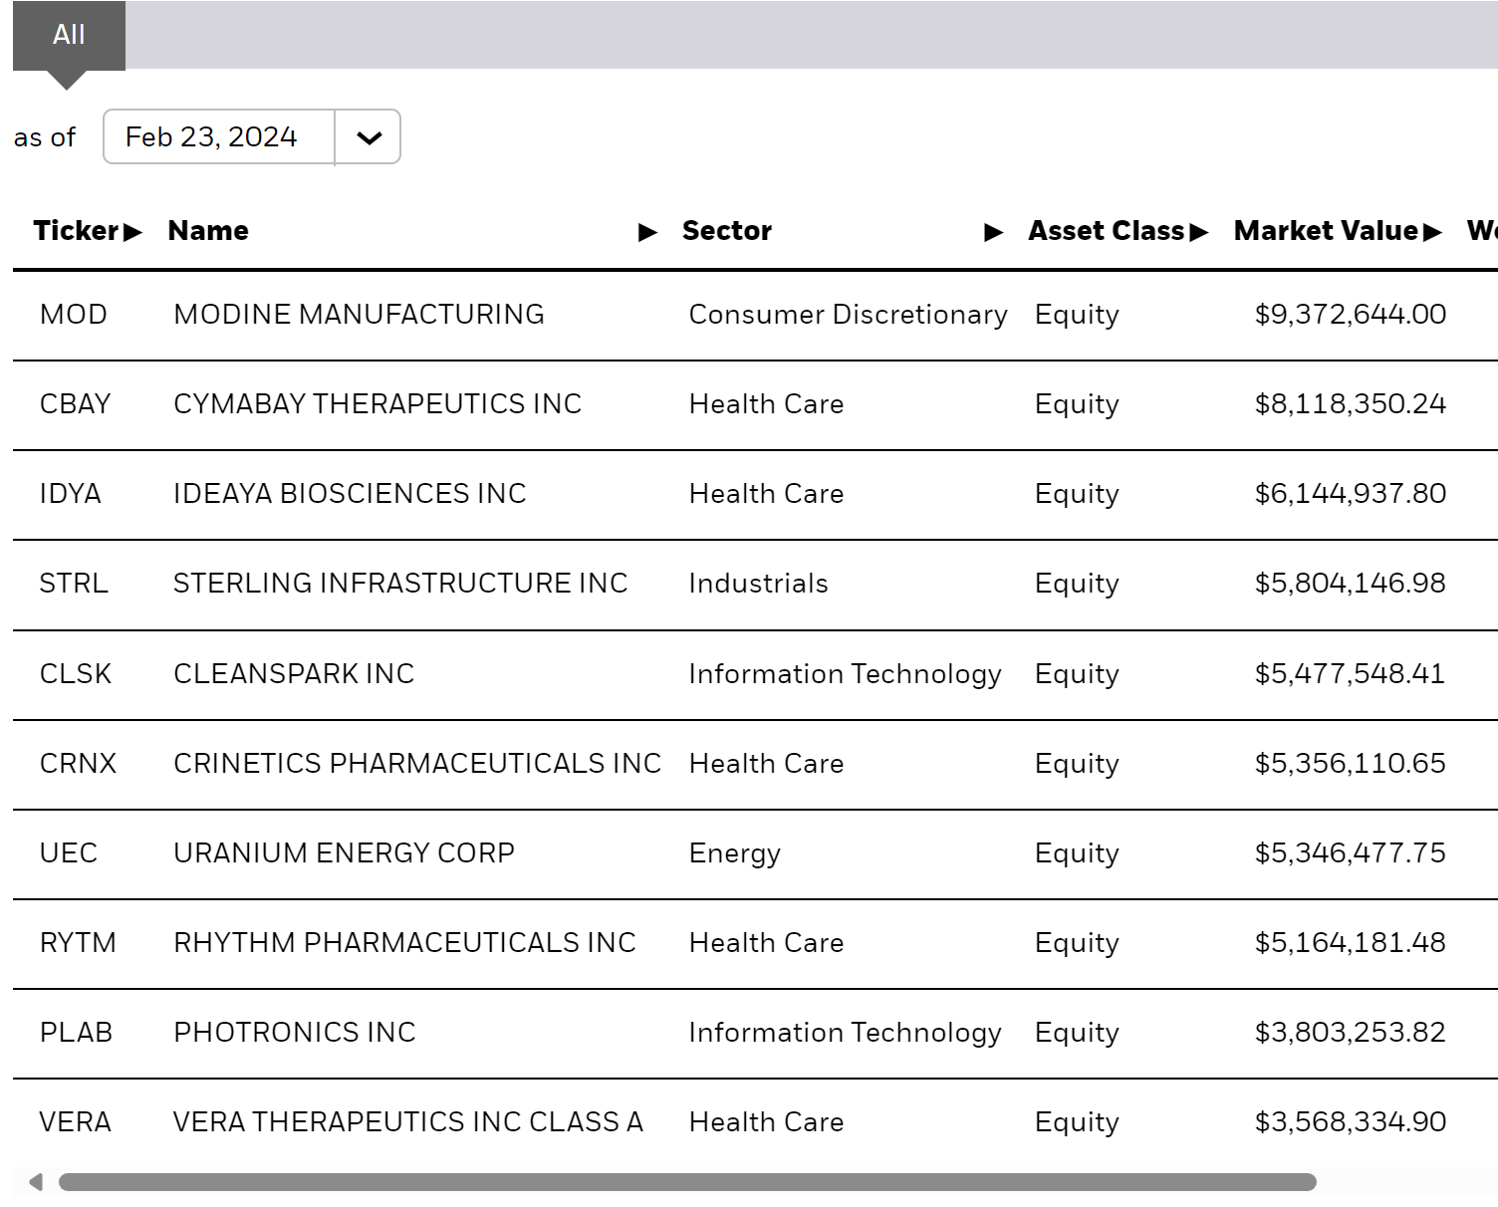Click market value $6,144,937.80
The image size is (1498, 1207).
tap(1351, 494)
